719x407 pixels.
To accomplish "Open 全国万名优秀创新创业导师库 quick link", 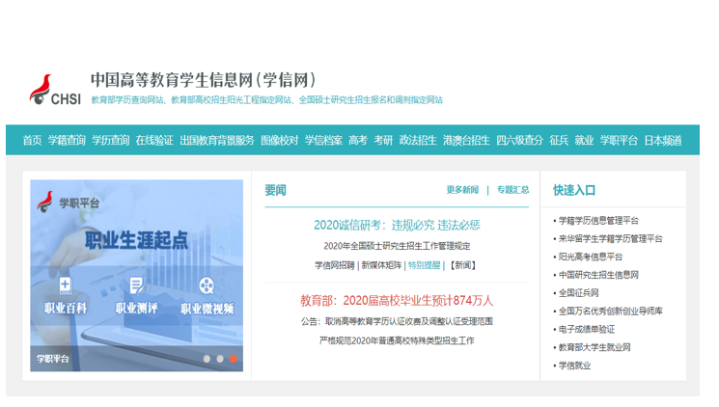I will tap(610, 312).
